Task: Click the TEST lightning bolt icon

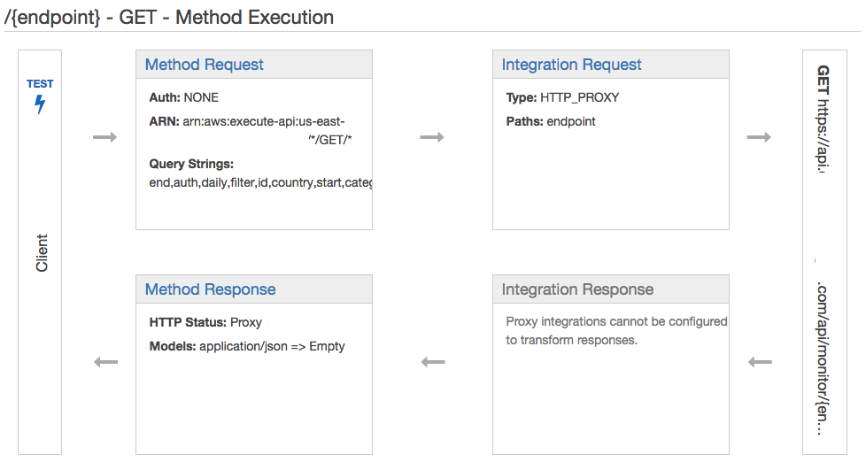Action: pyautogui.click(x=40, y=104)
